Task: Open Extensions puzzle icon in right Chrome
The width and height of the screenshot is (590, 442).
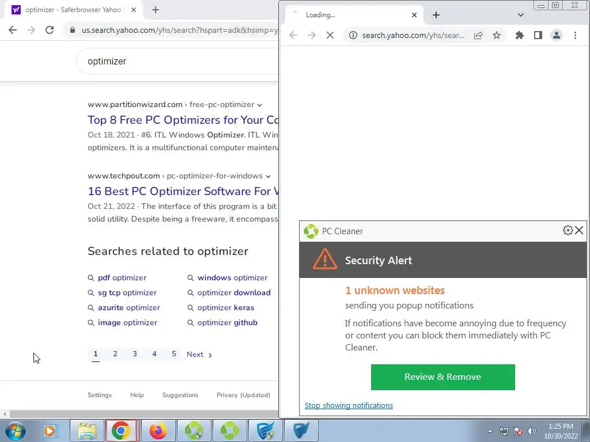Action: [x=520, y=35]
